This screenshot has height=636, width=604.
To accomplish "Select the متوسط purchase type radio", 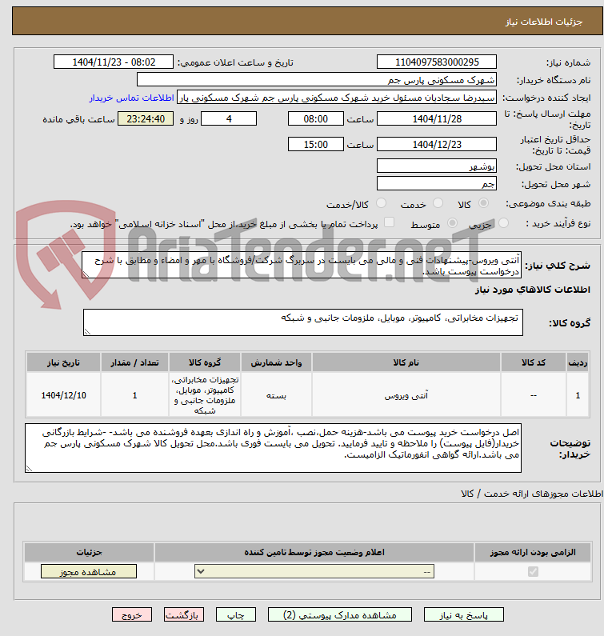I will click(x=452, y=223).
